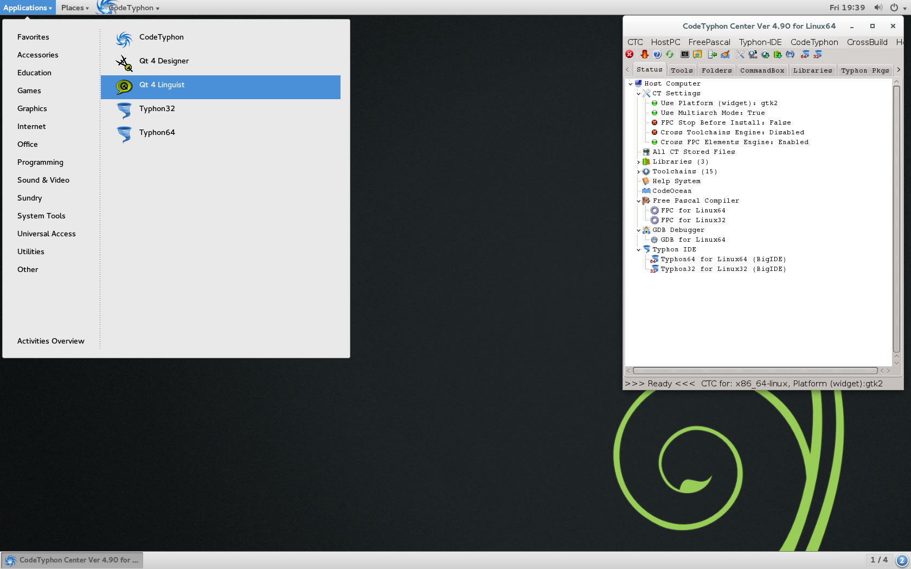Collapse the GDB Debugger tree node

638,230
